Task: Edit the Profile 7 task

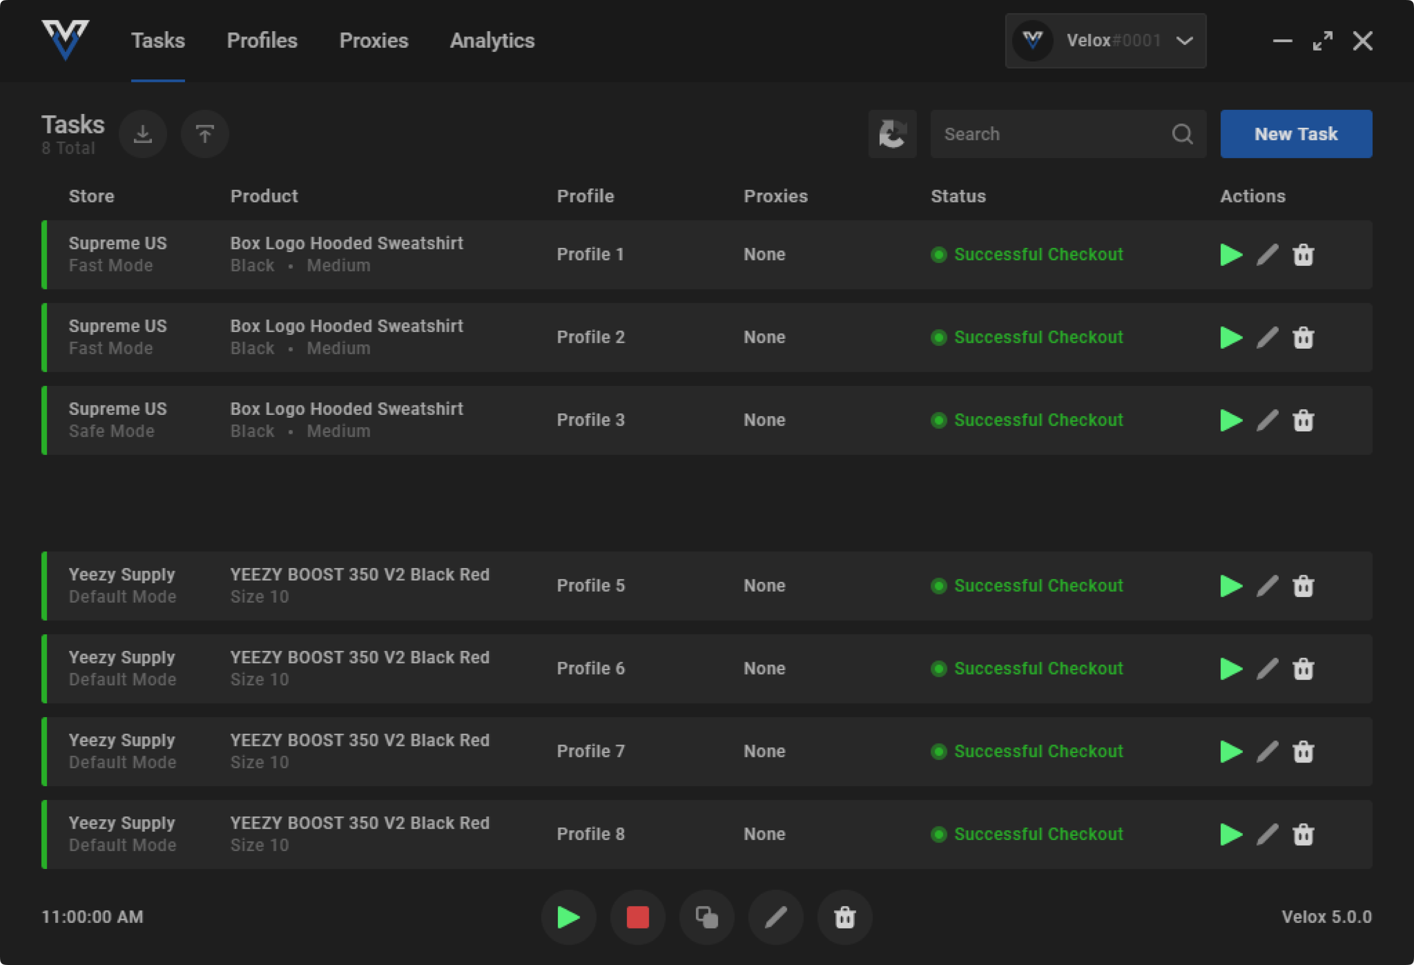Action: [1267, 752]
